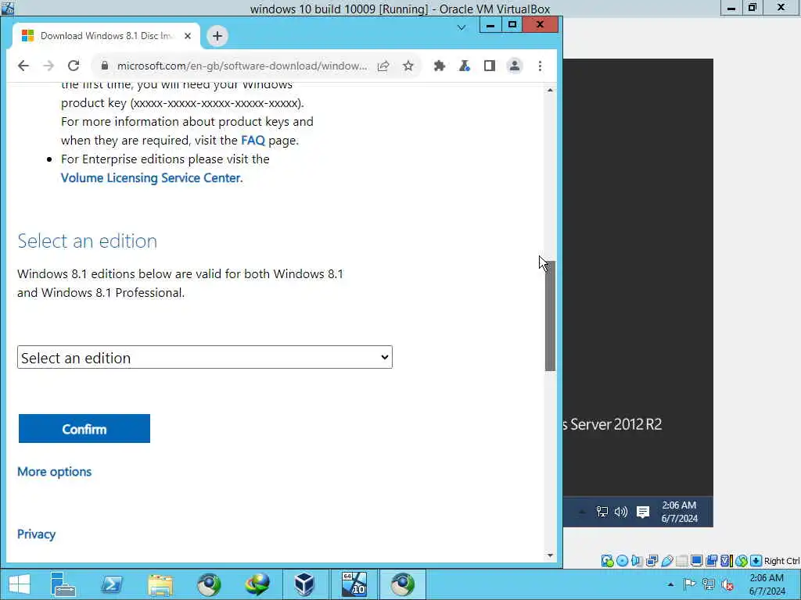Open Server Manager from the taskbar

[x=63, y=584]
